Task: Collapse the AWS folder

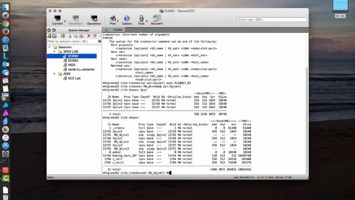Action: tap(54, 74)
